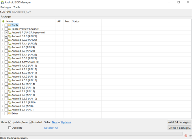Expand the Android P (API 27, P preview) node
This screenshot has width=192, height=139.
click(x=3, y=33)
